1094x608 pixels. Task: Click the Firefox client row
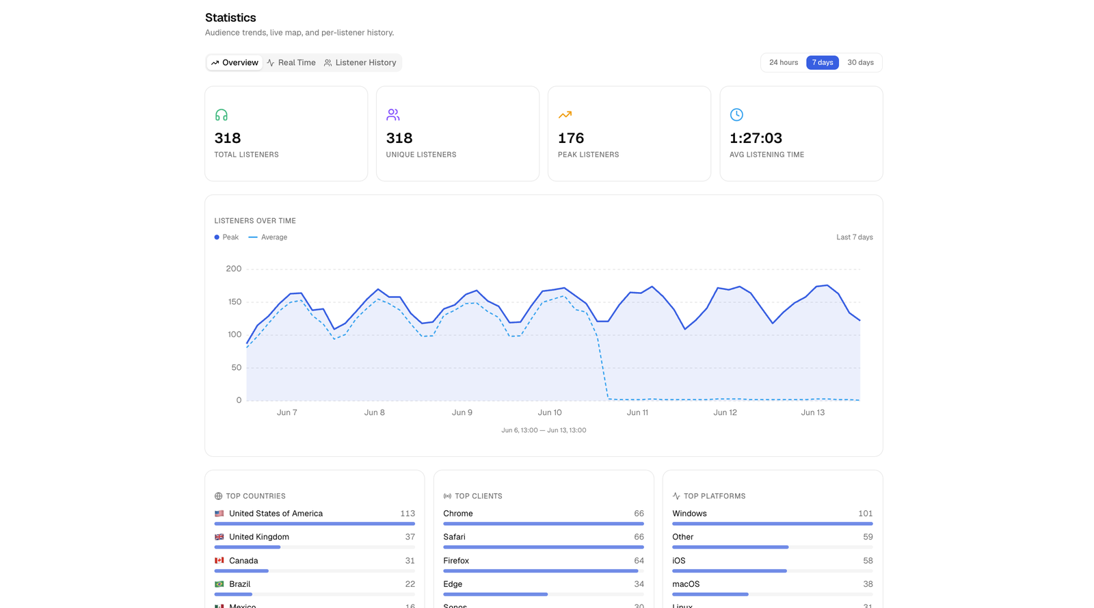click(544, 565)
